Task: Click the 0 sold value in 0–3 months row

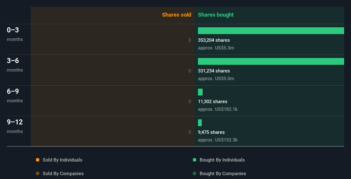Action: [190, 40]
